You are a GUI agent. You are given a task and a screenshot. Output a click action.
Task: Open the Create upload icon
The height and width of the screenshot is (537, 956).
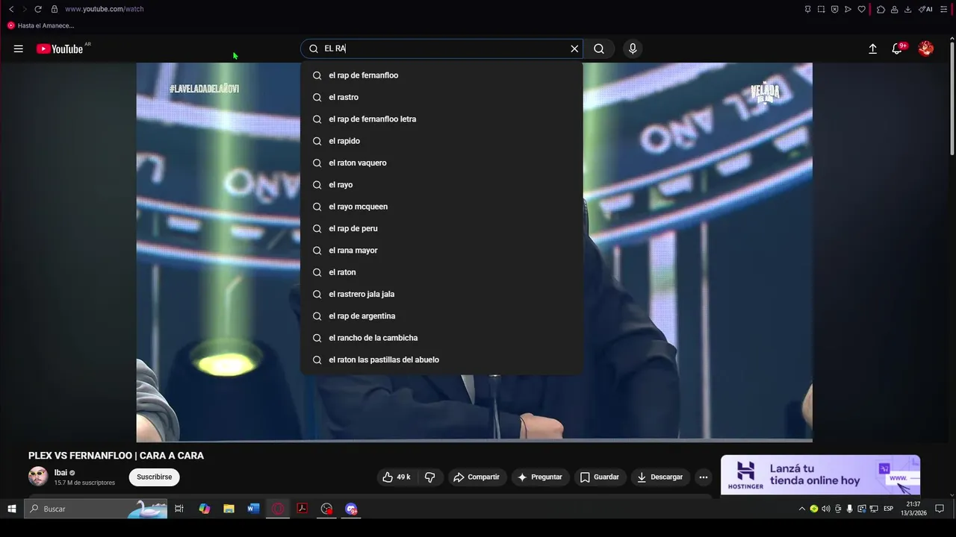point(872,48)
